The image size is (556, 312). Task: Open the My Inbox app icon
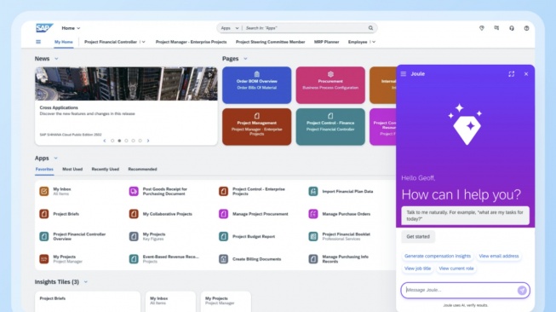coord(44,191)
